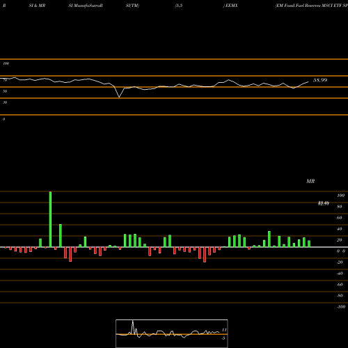
Task: Click the MR axis label 40
Action: [x=340, y=229]
